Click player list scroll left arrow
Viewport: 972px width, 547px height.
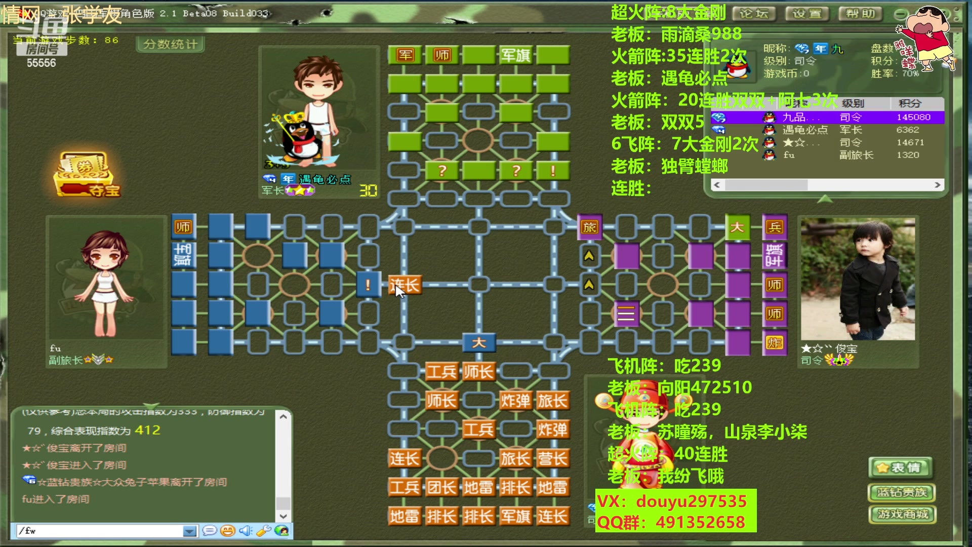(717, 185)
